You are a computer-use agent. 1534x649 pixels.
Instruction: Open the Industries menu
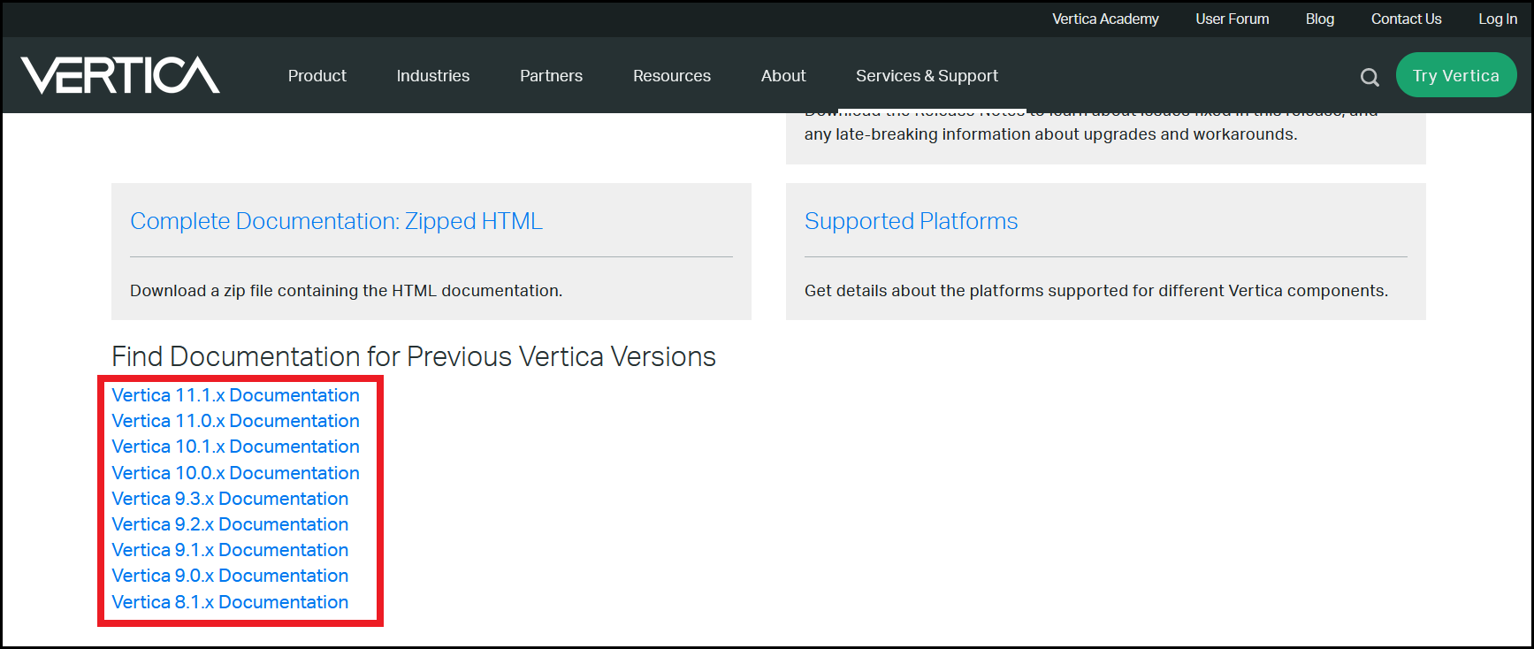point(433,76)
